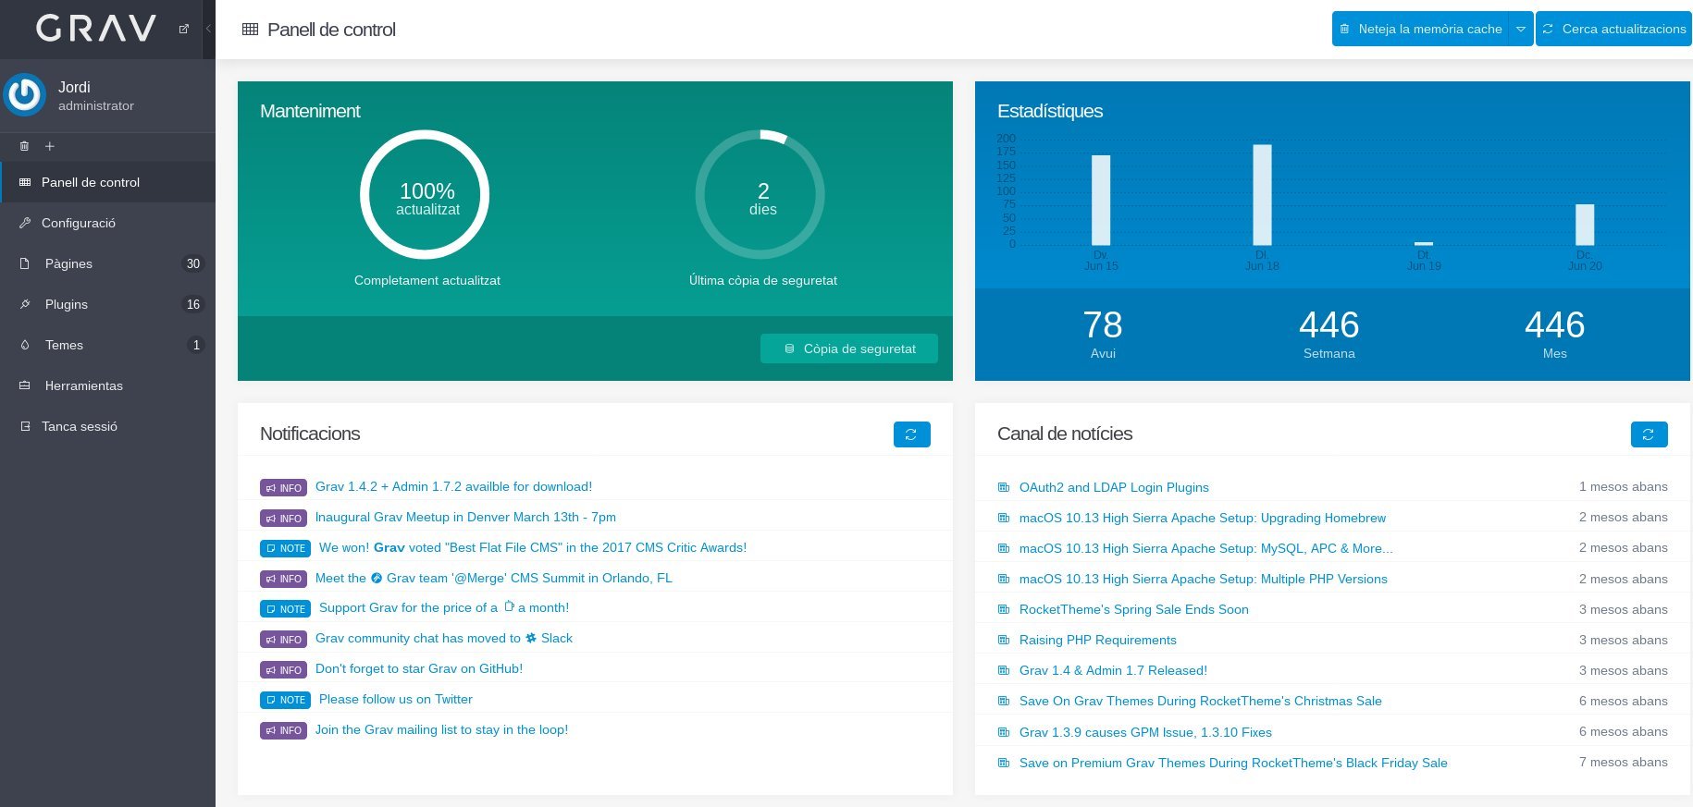Click news icon beside OAuth2 and LDAP article
Screen dimensions: 1693x807
point(1004,487)
